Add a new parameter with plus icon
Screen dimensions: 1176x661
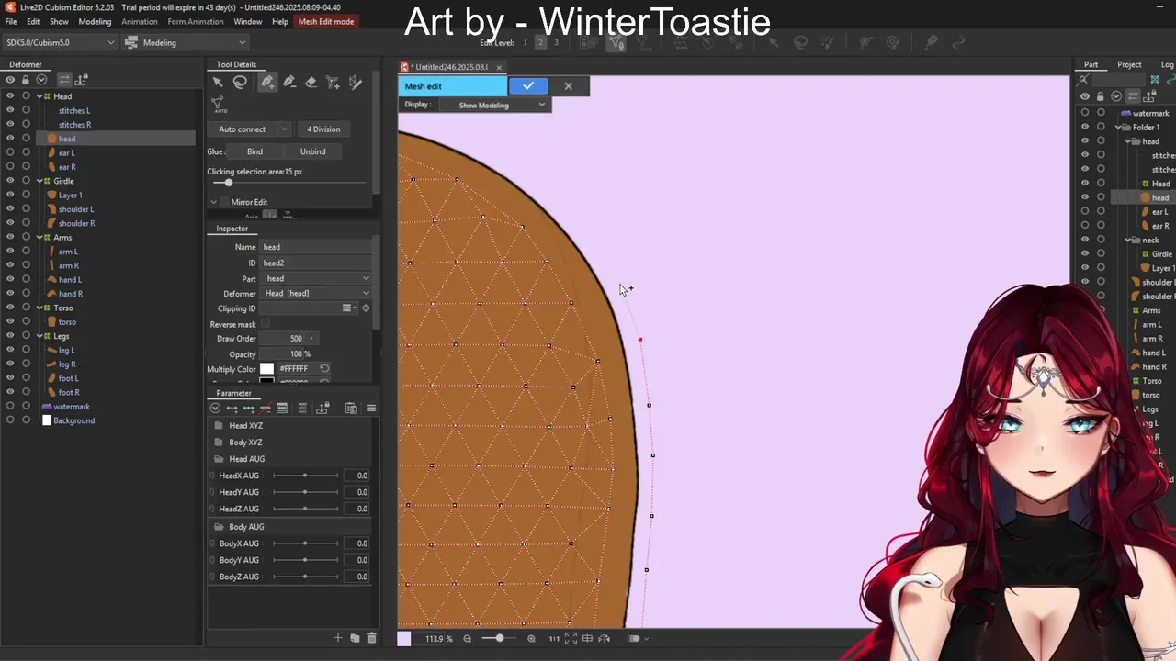click(338, 638)
